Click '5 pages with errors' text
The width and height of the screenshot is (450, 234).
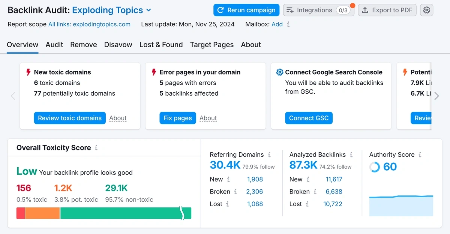pyautogui.click(x=188, y=83)
